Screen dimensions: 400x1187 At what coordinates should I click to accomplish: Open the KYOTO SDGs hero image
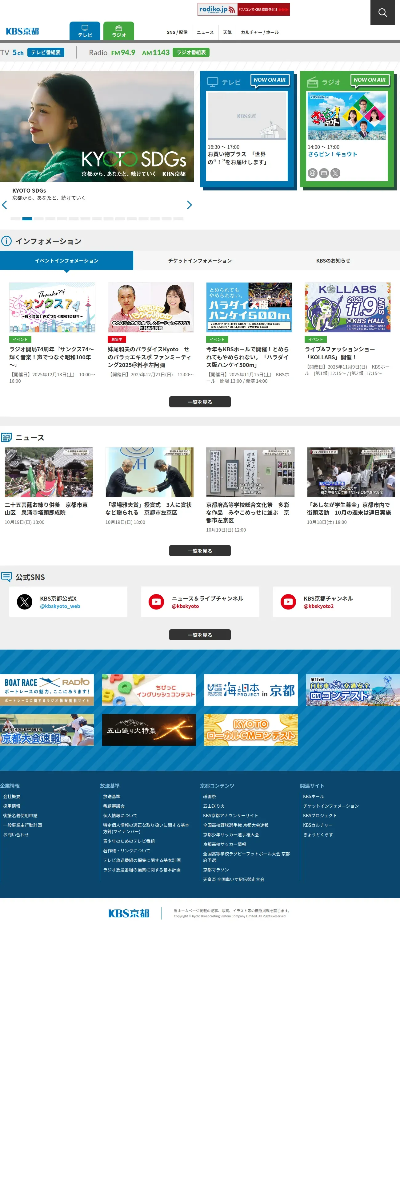[x=97, y=126]
